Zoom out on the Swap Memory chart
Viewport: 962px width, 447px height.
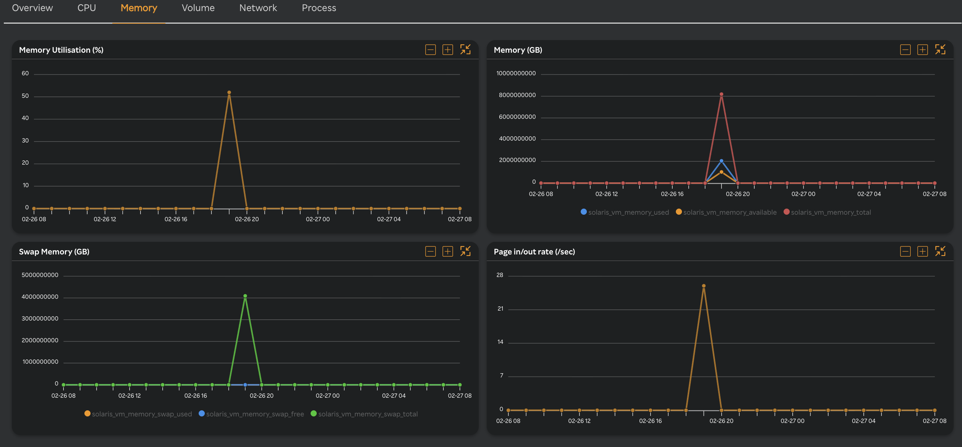click(431, 251)
